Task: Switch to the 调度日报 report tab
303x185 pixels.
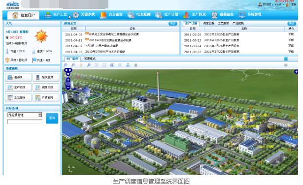Action: (x=208, y=23)
